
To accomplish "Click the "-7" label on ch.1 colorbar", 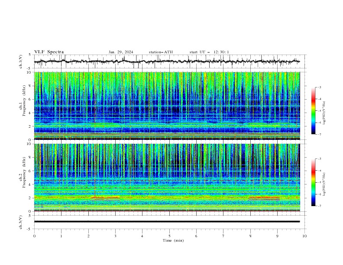I will click(x=320, y=134).
